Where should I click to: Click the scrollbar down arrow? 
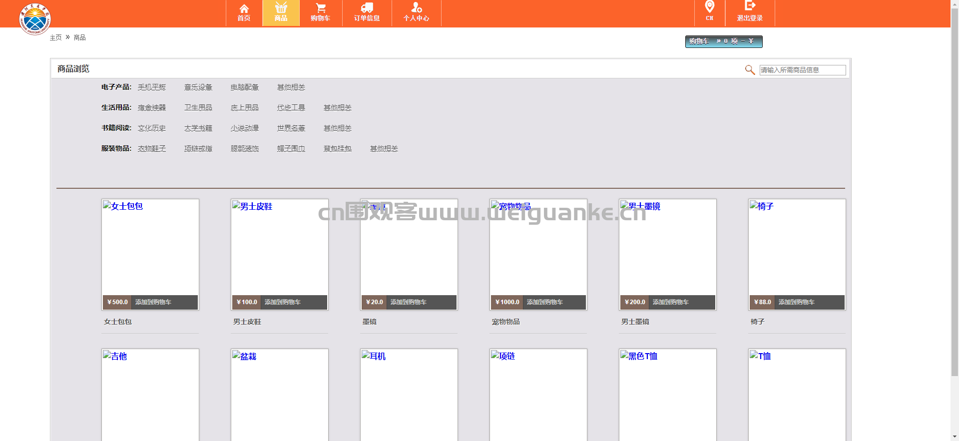click(x=955, y=437)
